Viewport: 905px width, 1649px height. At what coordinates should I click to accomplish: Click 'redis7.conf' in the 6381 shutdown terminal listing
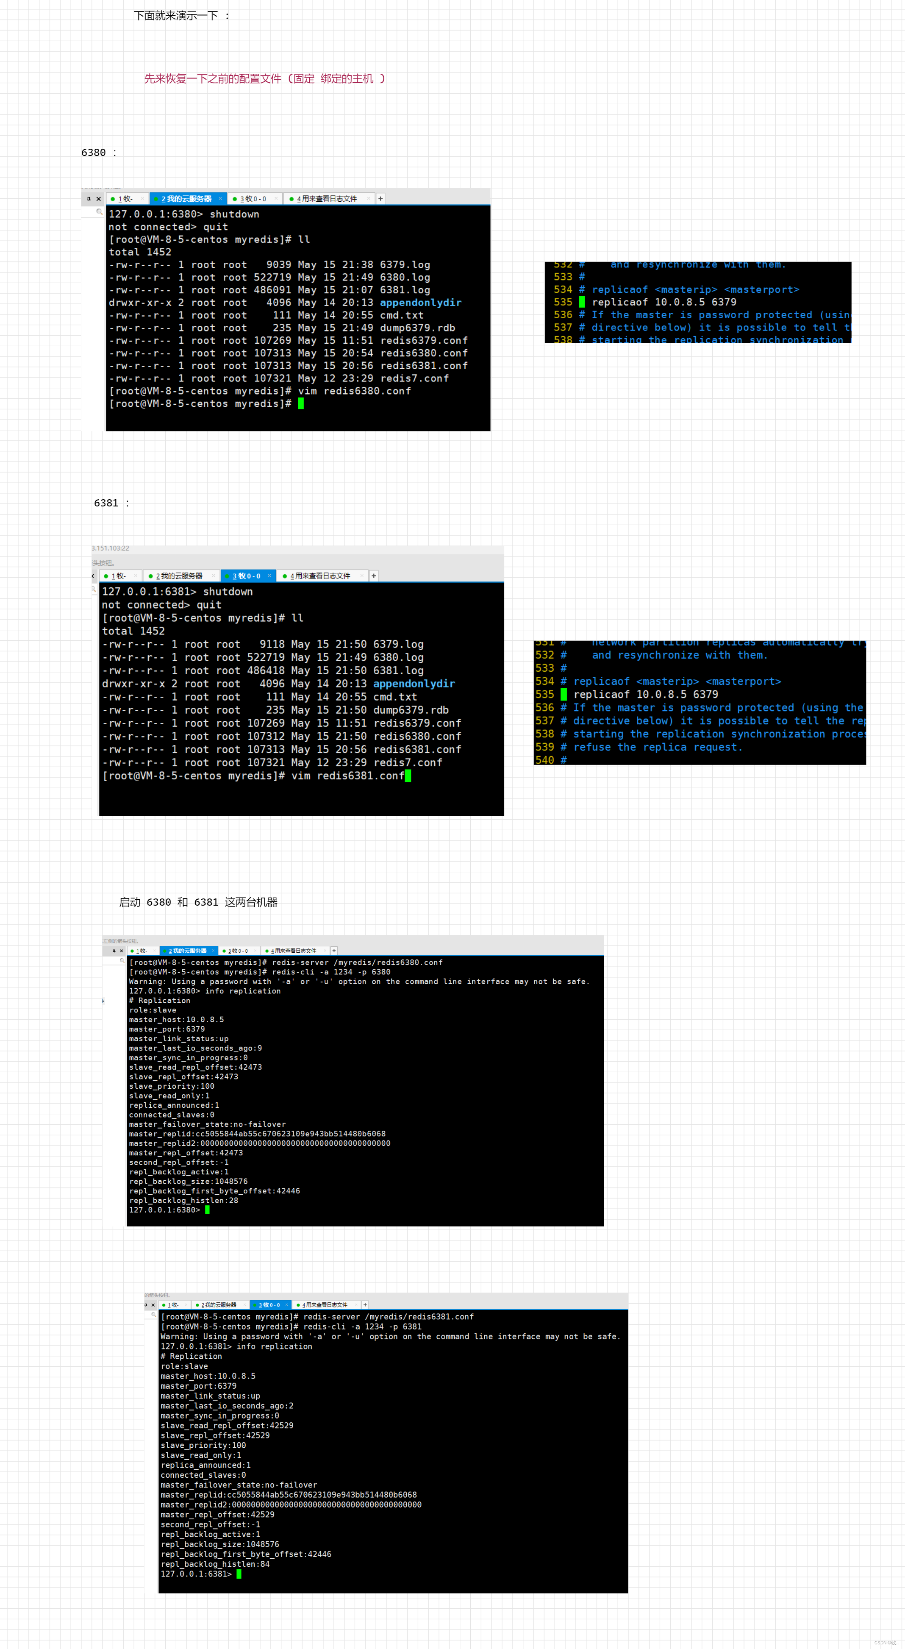click(x=408, y=763)
